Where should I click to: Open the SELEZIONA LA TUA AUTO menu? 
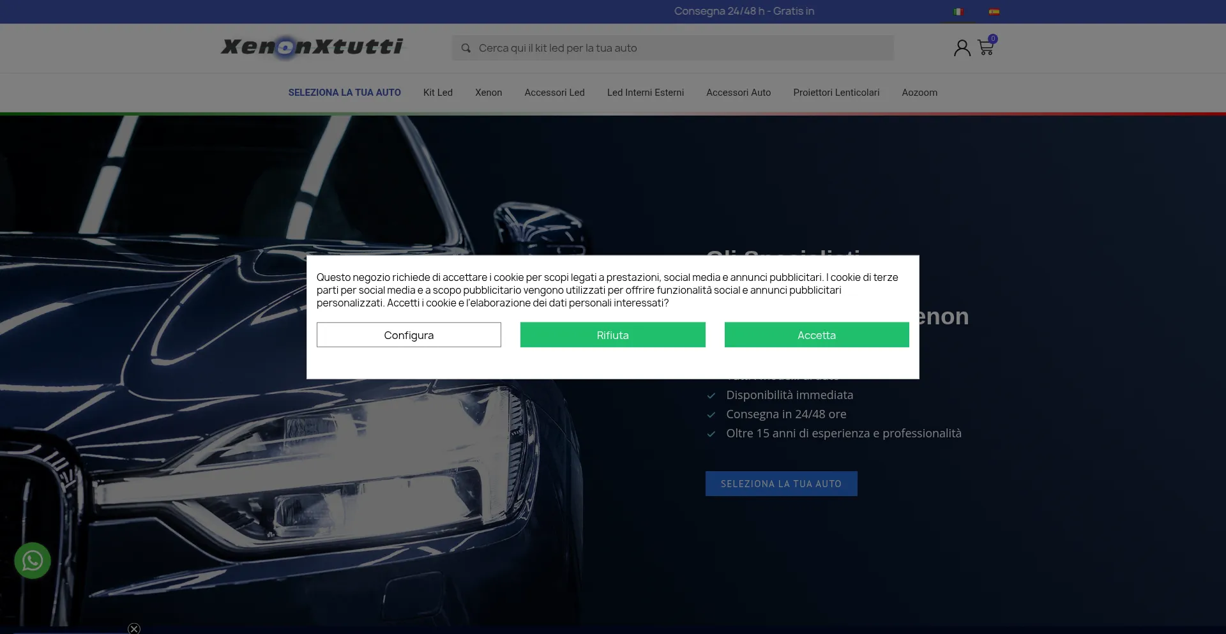pyautogui.click(x=344, y=93)
